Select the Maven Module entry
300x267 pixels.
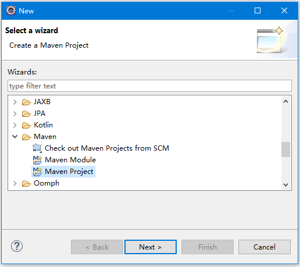click(x=70, y=160)
